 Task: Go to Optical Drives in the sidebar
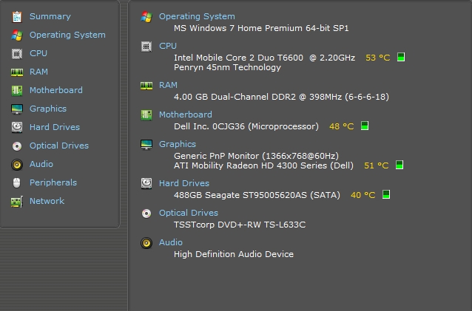click(59, 146)
